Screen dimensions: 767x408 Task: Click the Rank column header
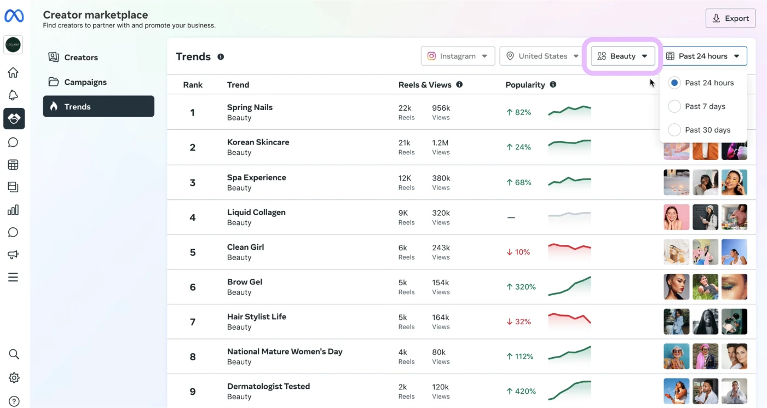[x=193, y=85]
